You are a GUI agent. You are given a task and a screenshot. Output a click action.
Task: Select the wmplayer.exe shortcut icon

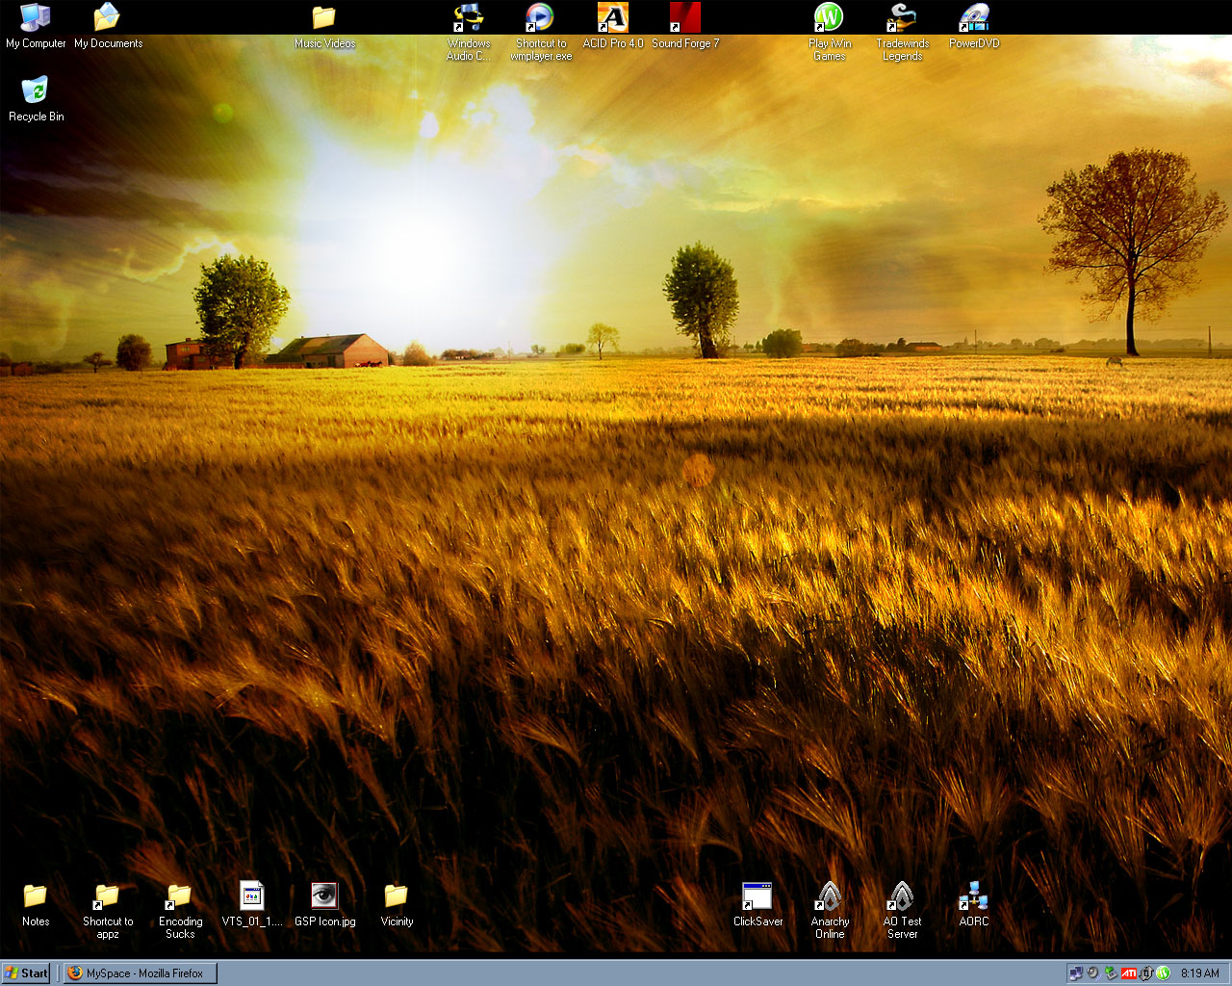tap(540, 18)
